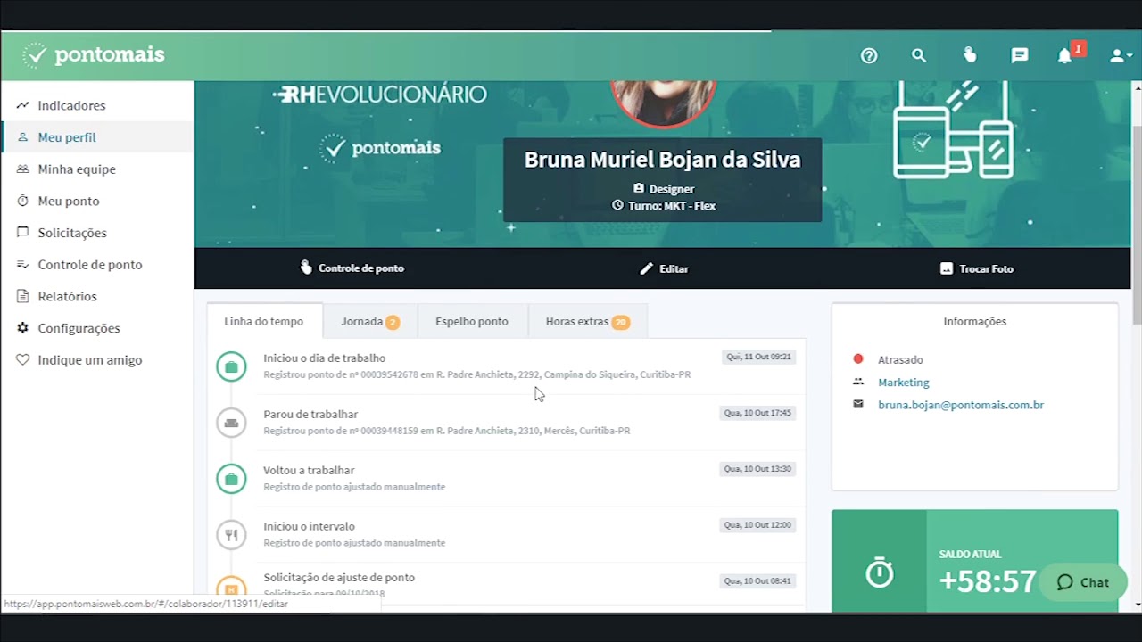
Task: Click bruna.bojan@pontomais.com.br email link
Action: click(x=961, y=405)
